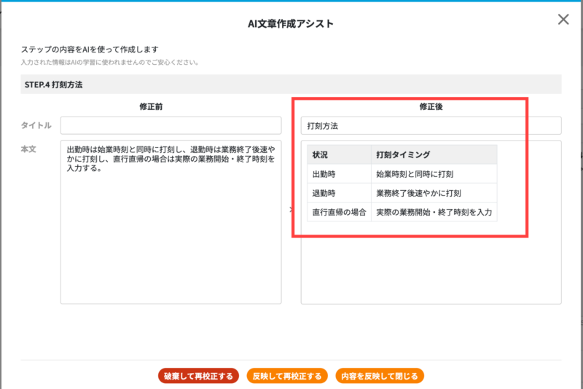Click the 修正前 column heading
Screen dimensions: 583x389
[151, 106]
